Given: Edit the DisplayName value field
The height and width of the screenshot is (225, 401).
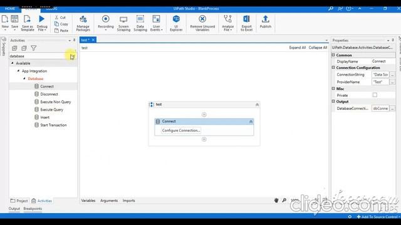Looking at the screenshot, I should pyautogui.click(x=383, y=61).
